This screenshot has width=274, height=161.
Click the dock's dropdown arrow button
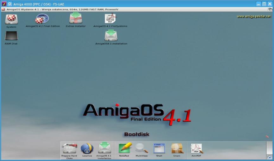point(269,157)
